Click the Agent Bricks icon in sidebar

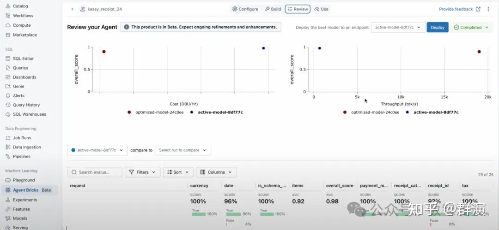8,190
